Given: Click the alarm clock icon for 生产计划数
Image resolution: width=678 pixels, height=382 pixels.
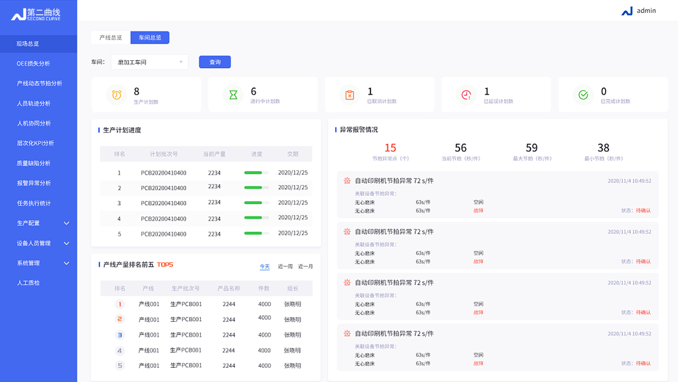Looking at the screenshot, I should pyautogui.click(x=117, y=95).
